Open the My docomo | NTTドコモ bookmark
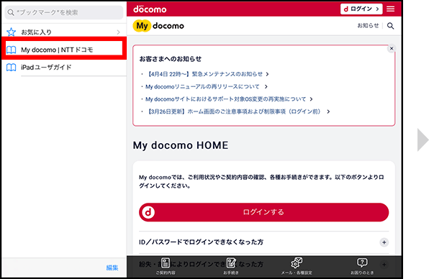429x279 pixels. pyautogui.click(x=64, y=50)
